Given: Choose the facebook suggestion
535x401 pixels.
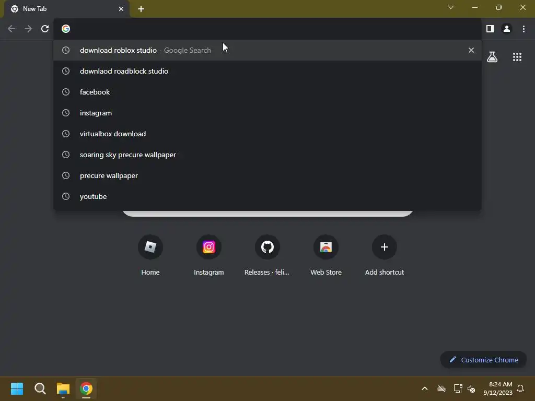Looking at the screenshot, I should click(267, 92).
